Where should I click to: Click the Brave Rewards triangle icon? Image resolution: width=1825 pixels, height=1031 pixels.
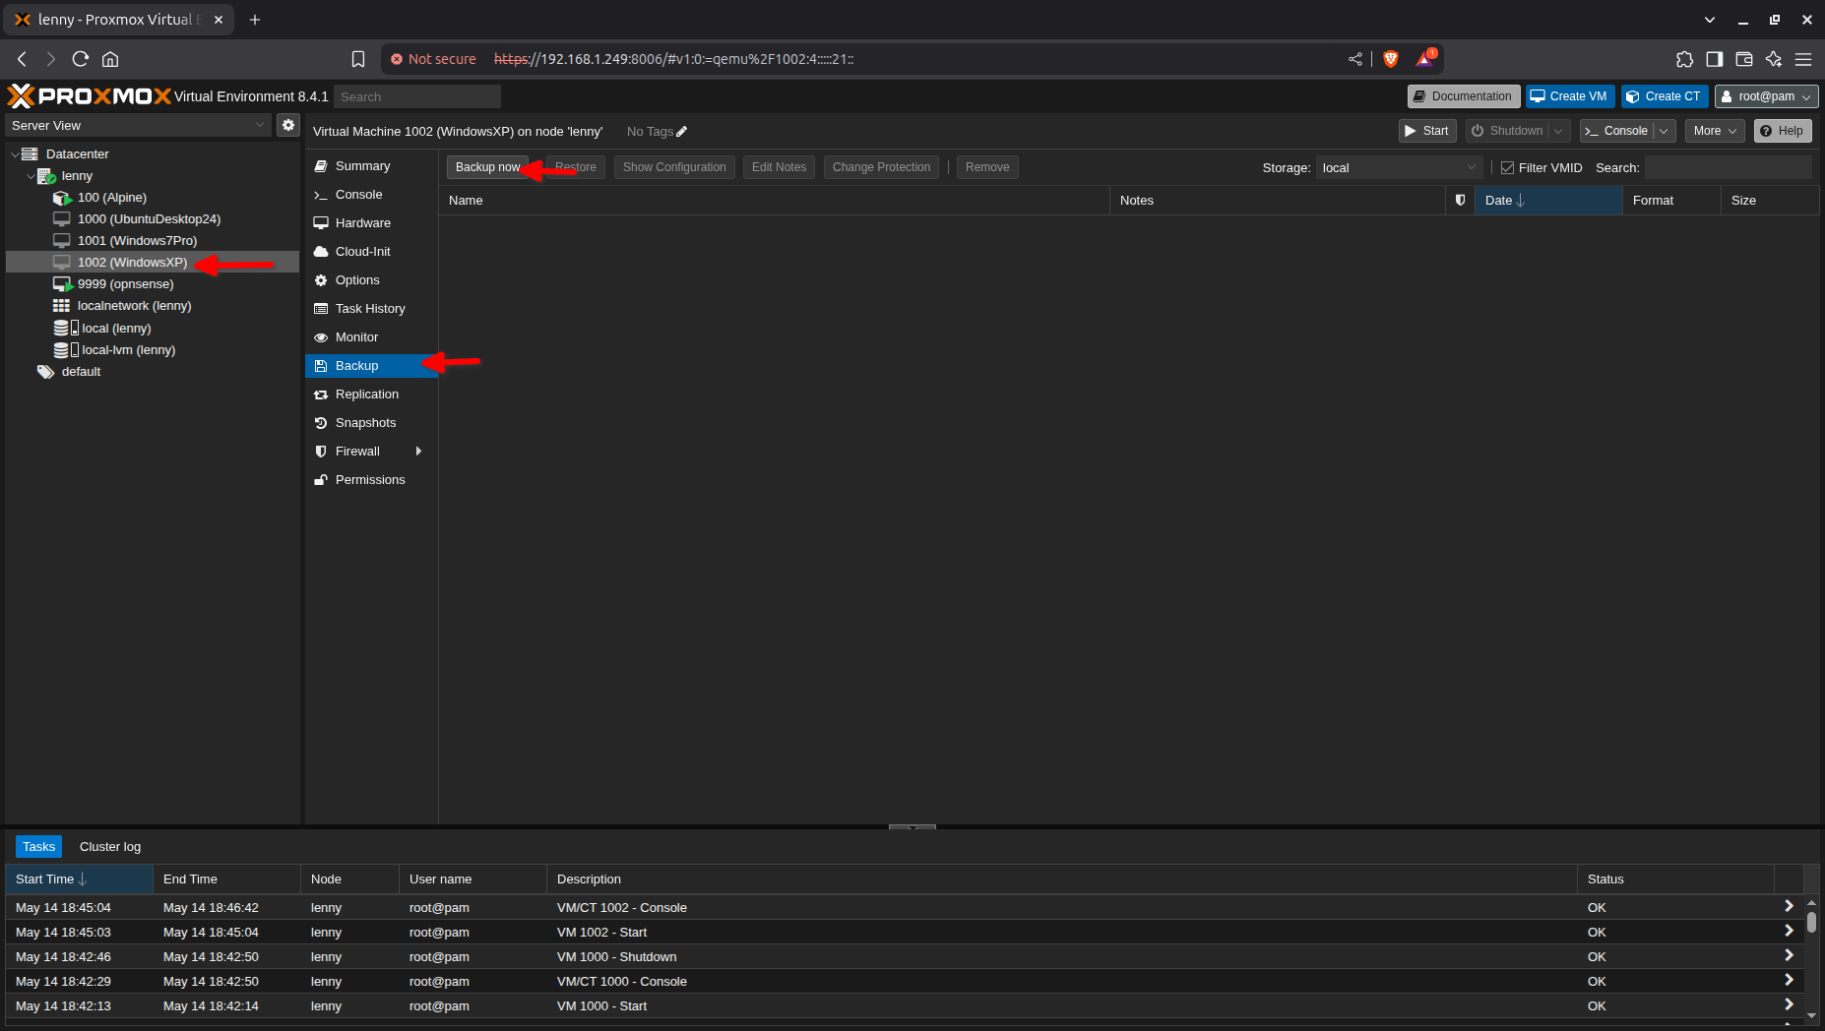tap(1425, 59)
